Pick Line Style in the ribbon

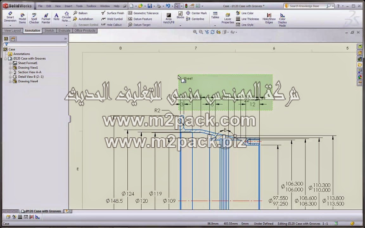pos(245,25)
